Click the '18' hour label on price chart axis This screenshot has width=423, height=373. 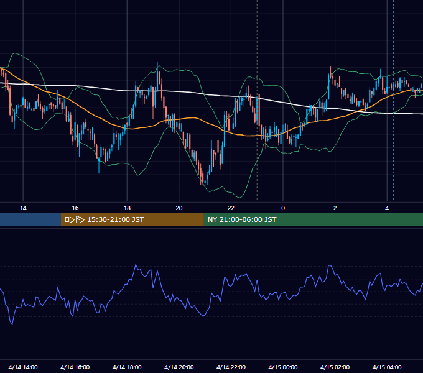click(x=127, y=208)
